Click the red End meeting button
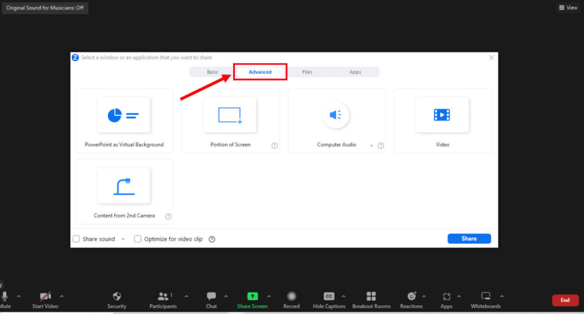Image resolution: width=584 pixels, height=314 pixels. (x=565, y=300)
